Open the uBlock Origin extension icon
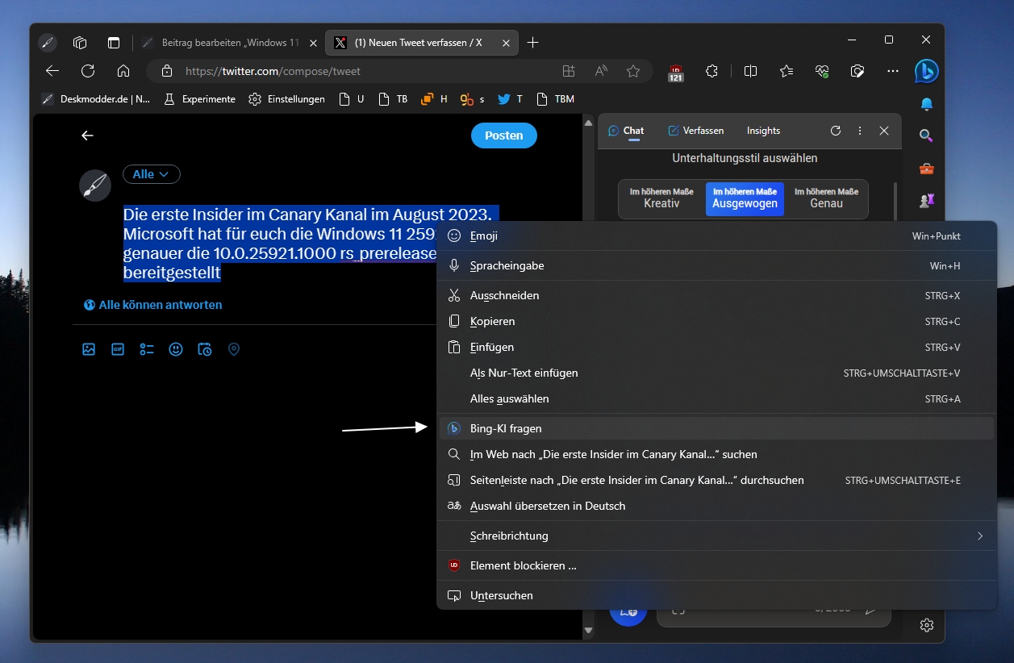The height and width of the screenshot is (663, 1014). click(x=676, y=72)
